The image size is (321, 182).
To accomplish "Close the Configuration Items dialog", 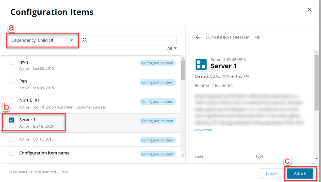I will click(x=310, y=10).
